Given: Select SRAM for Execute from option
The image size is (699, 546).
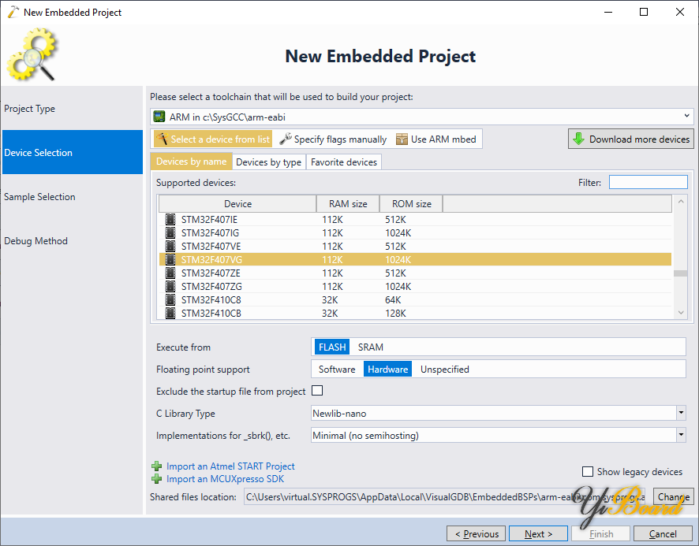Looking at the screenshot, I should pyautogui.click(x=370, y=347).
